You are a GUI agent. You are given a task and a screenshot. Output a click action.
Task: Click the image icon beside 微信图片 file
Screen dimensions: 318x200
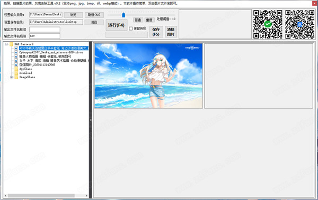click(x=16, y=65)
